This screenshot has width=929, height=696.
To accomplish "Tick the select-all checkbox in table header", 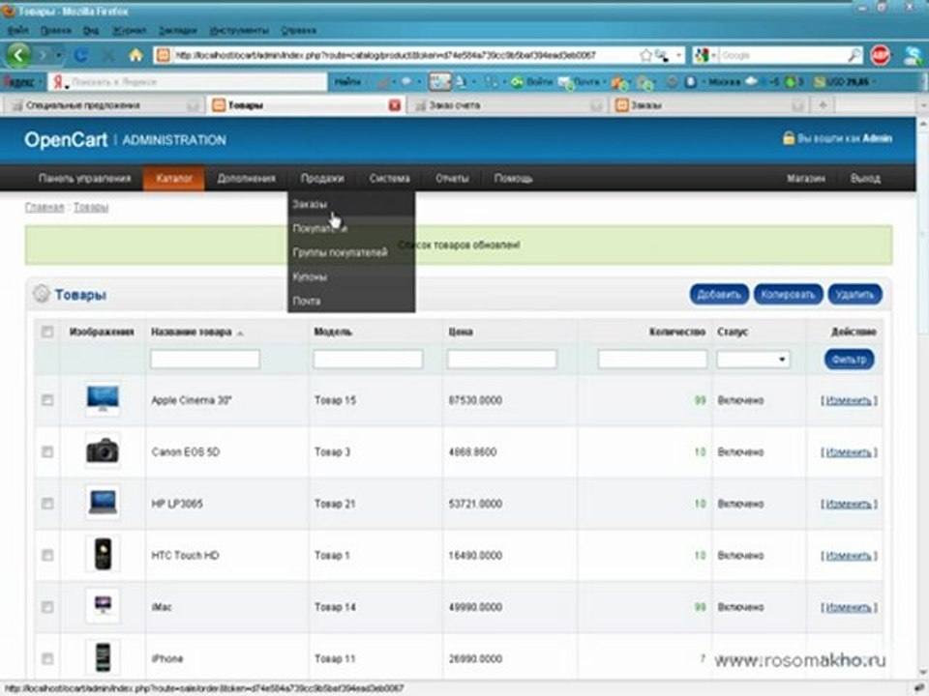I will [47, 332].
